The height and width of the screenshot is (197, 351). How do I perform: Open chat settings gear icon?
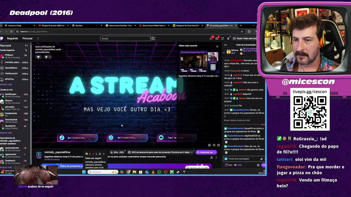[258, 165]
